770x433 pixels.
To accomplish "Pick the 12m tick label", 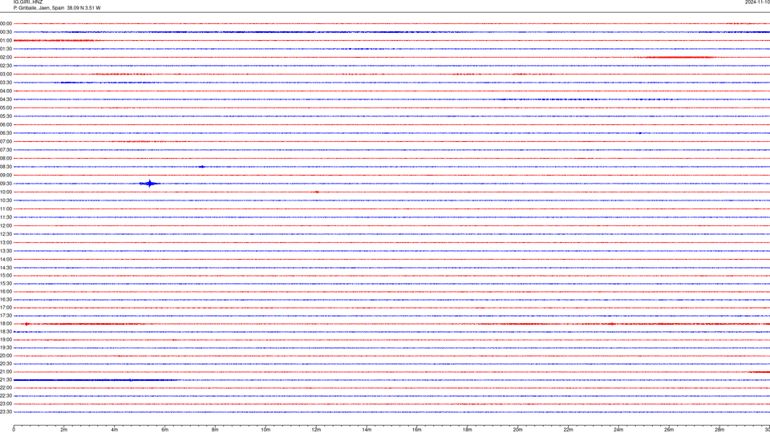I will pyautogui.click(x=316, y=430).
